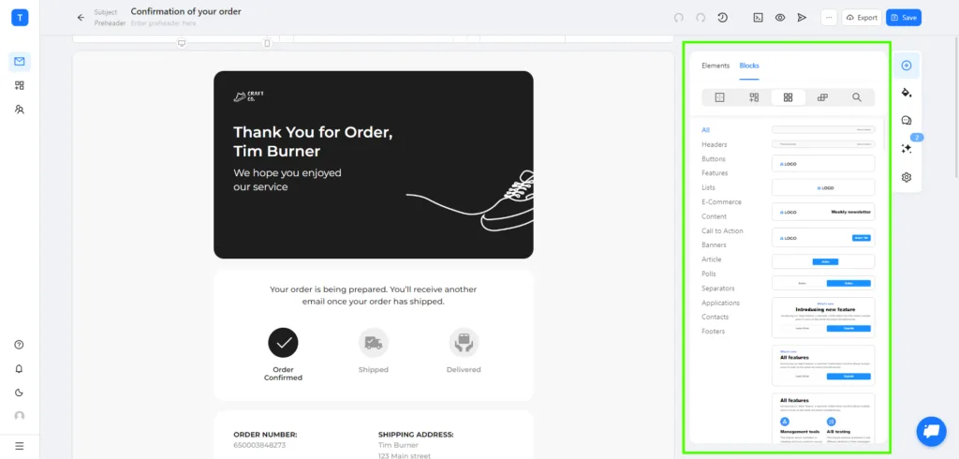Open the version history clock icon
This screenshot has width=959, height=459.
click(x=723, y=18)
